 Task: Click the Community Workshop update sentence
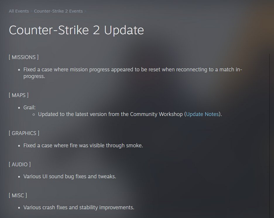130,114
